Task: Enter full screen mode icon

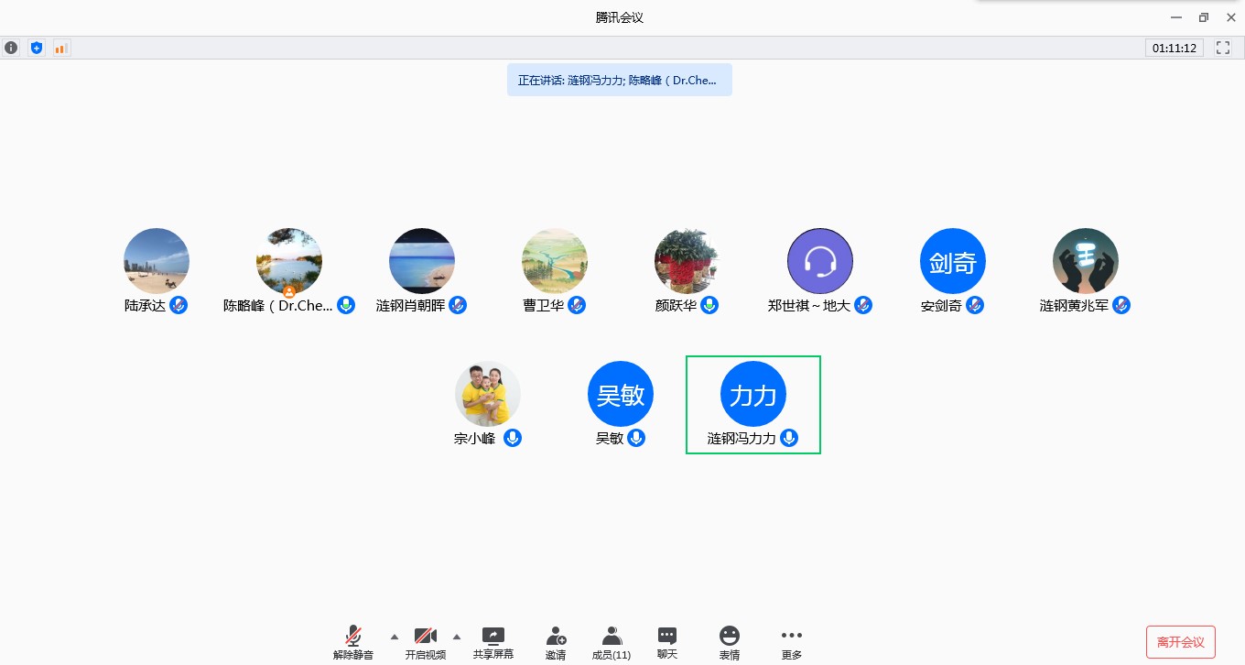Action: (x=1223, y=48)
